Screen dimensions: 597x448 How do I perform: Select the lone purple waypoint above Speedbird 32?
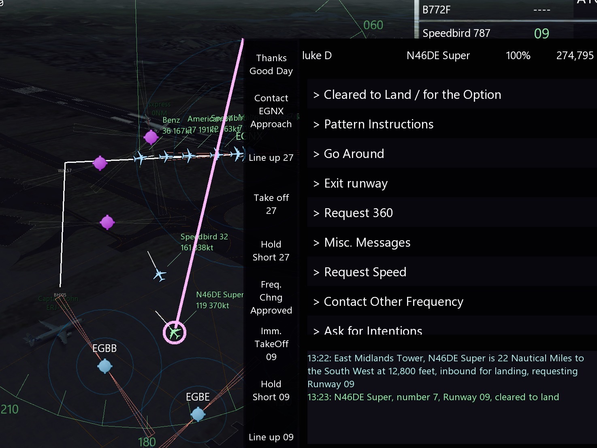107,222
